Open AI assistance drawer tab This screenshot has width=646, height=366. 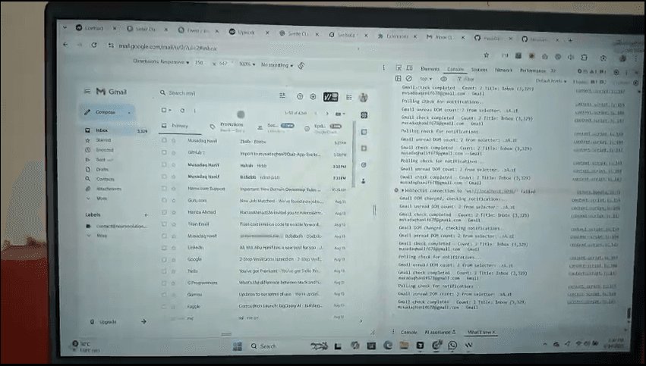[x=440, y=332]
